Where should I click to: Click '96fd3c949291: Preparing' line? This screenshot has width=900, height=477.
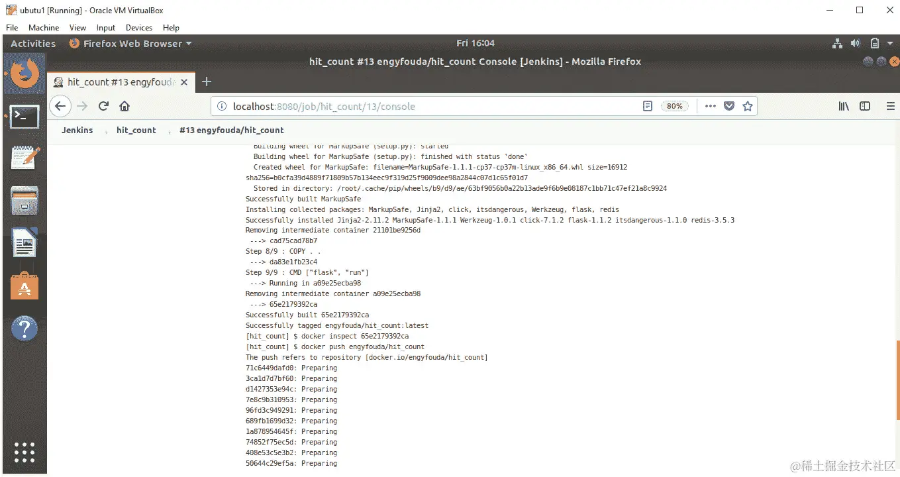(291, 411)
